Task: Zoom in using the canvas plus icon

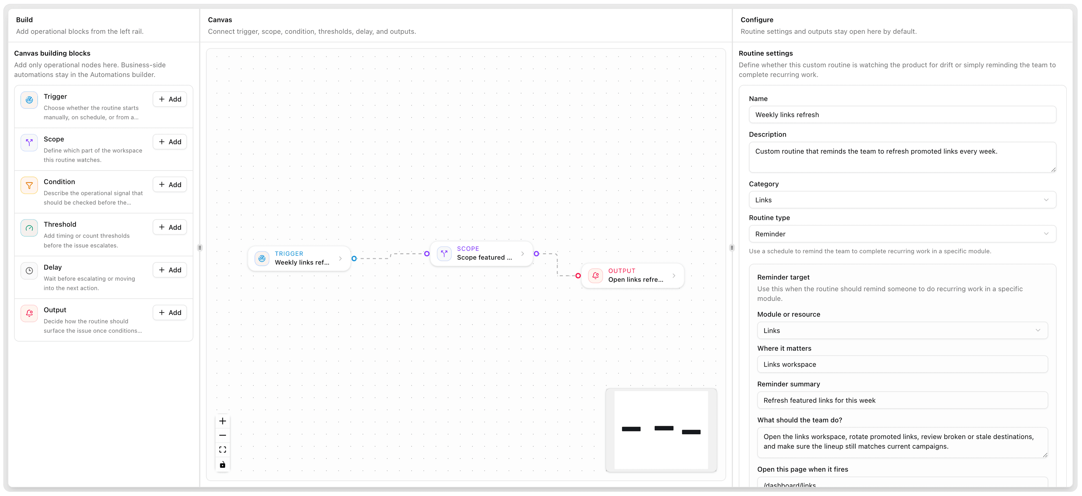Action: (223, 421)
